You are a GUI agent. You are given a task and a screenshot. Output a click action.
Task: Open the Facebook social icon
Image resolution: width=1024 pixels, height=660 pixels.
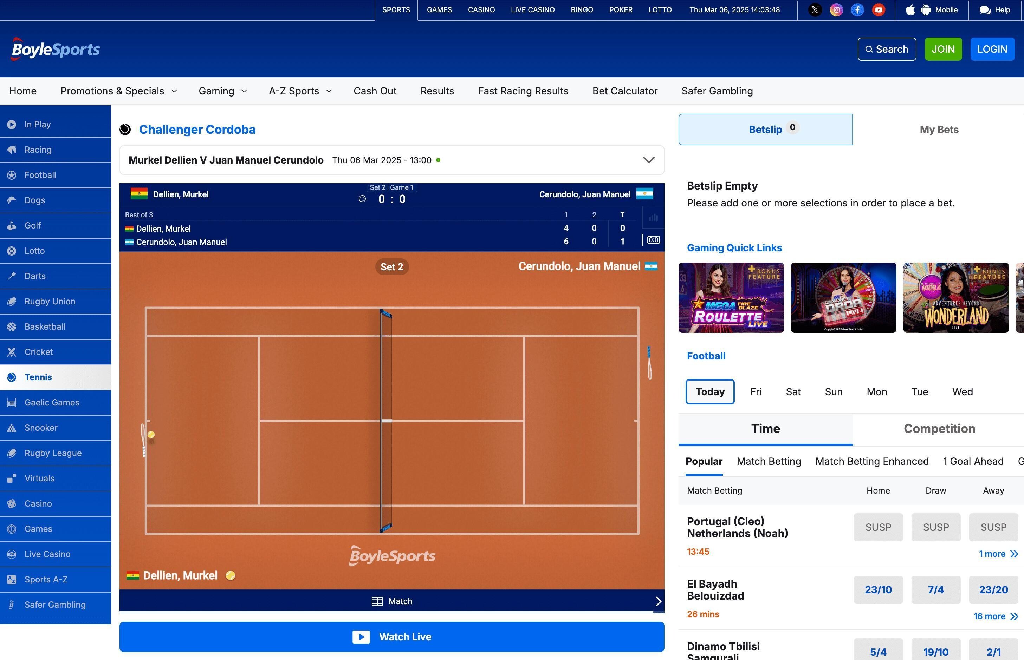(x=857, y=10)
